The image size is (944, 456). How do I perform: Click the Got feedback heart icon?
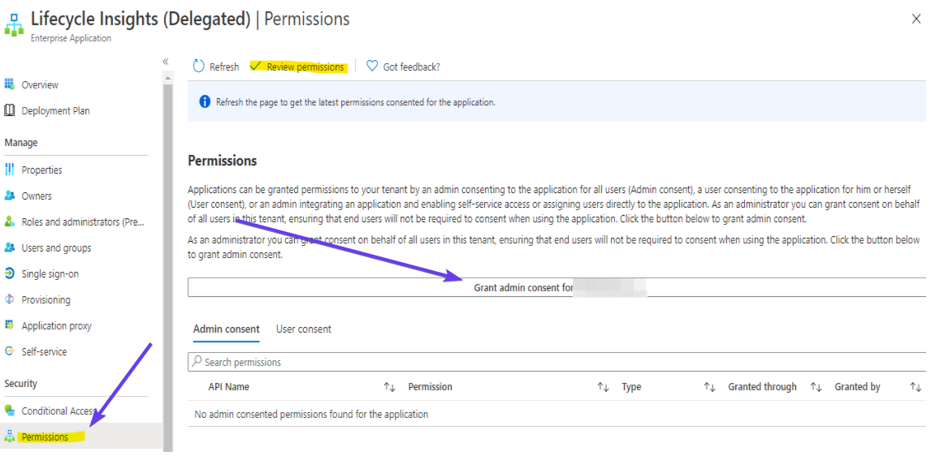tap(372, 67)
